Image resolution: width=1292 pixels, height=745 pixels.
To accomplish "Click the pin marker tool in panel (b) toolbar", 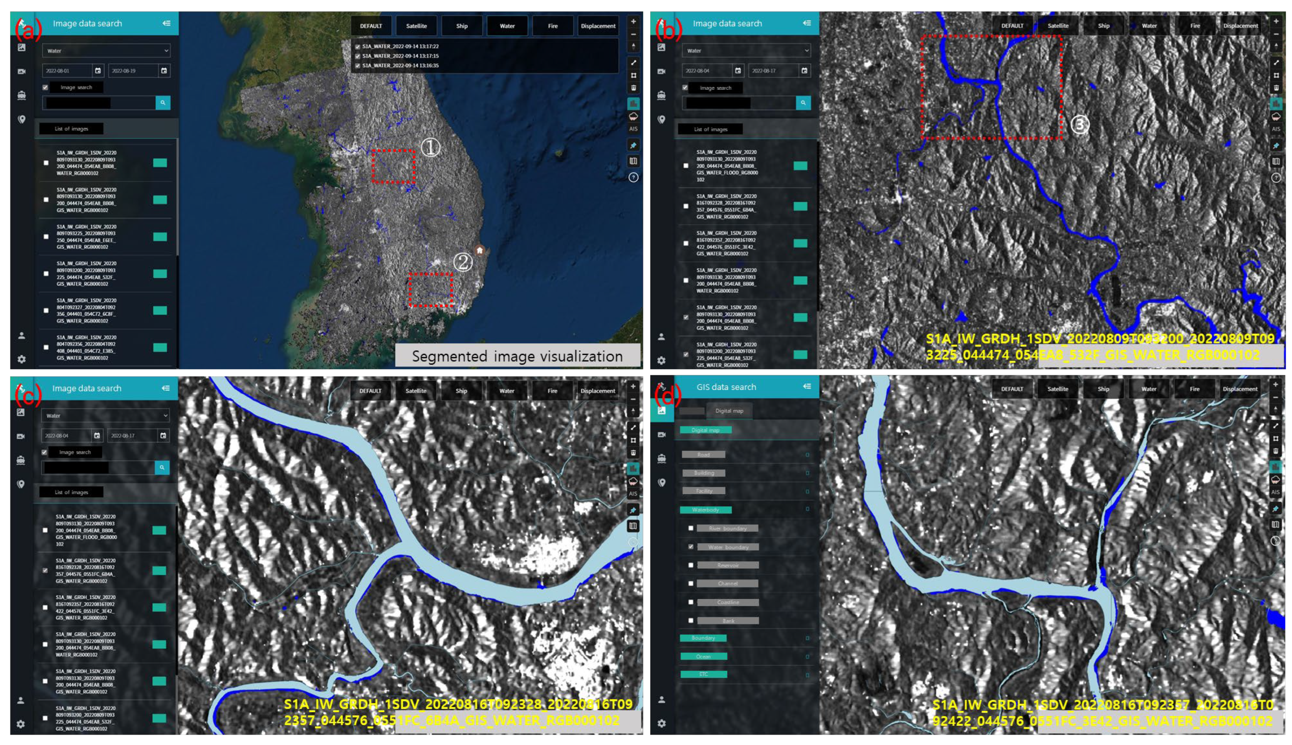I will pos(1276,146).
